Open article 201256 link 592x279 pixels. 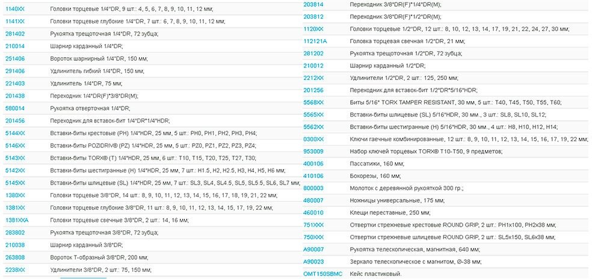(x=313, y=90)
